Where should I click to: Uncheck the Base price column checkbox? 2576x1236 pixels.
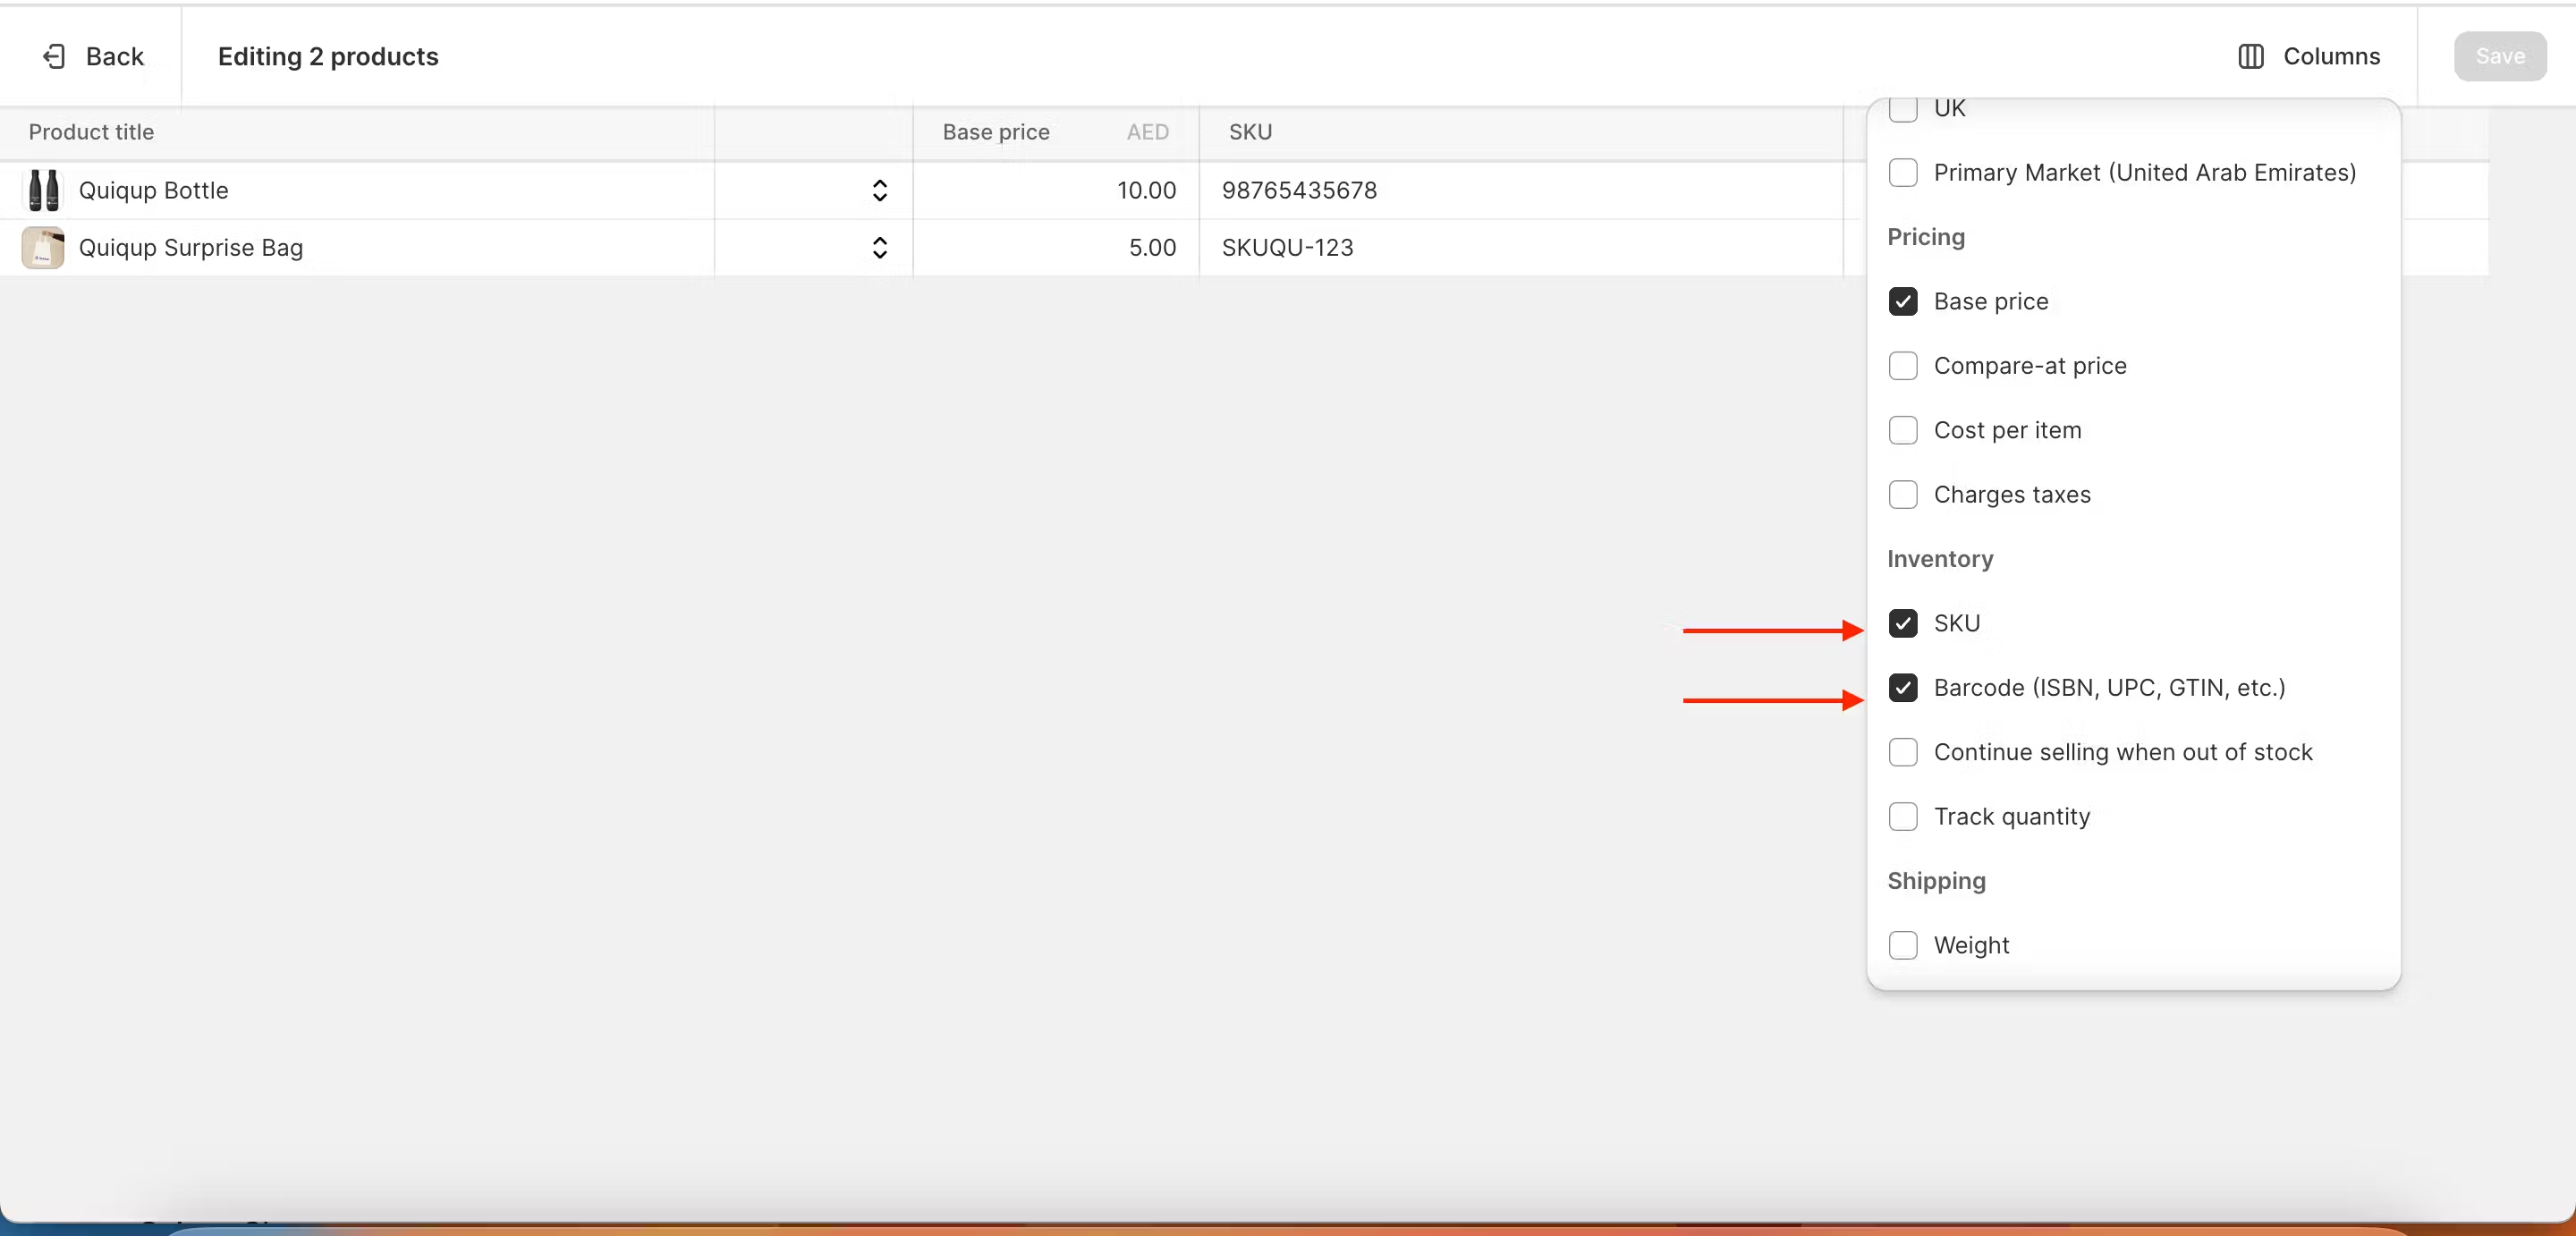(x=1902, y=301)
